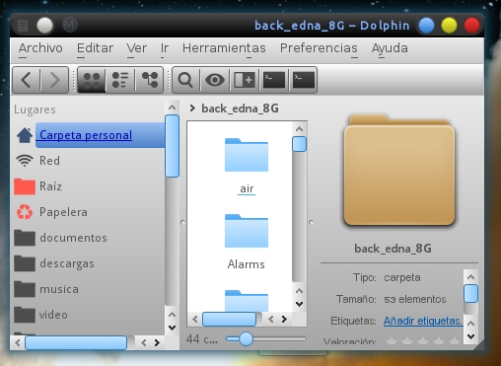Click the Lugares panel vertical scrollbar handle
The image size is (501, 366).
click(172, 146)
